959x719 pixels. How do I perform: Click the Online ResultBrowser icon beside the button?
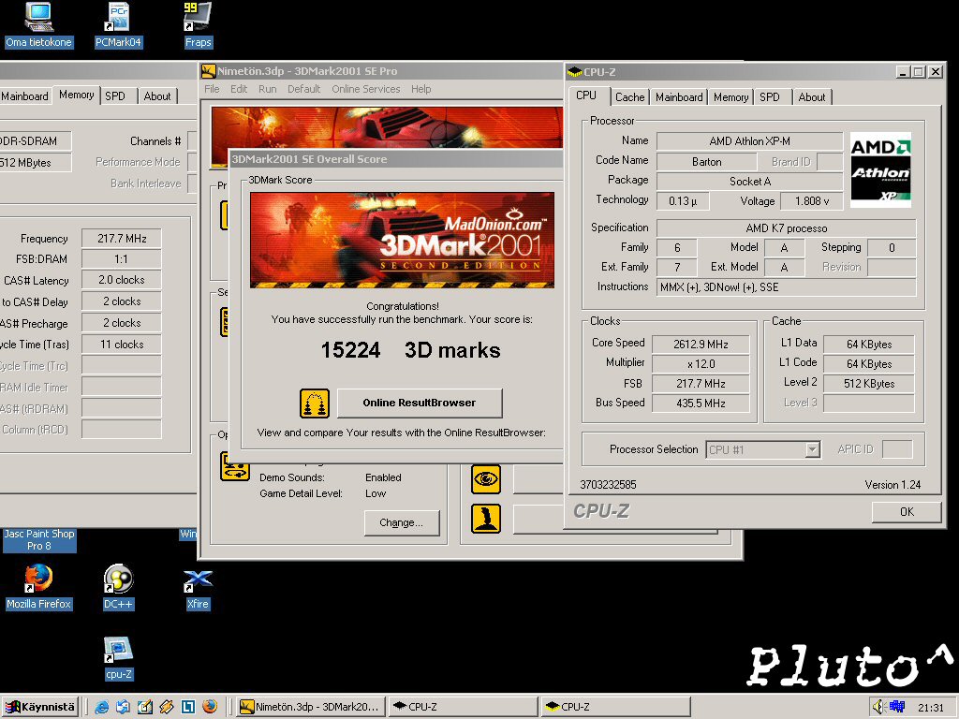click(315, 403)
